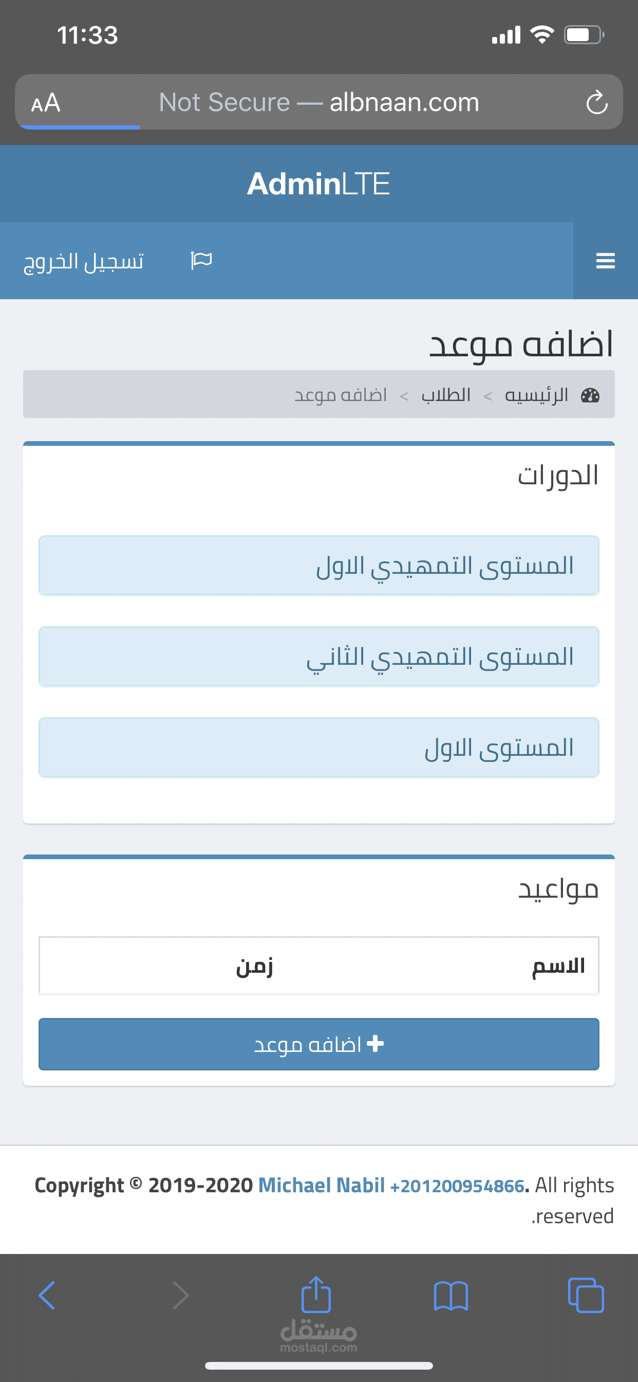Open Safari bookmarks book icon
This screenshot has width=638, height=1382.
click(451, 1296)
